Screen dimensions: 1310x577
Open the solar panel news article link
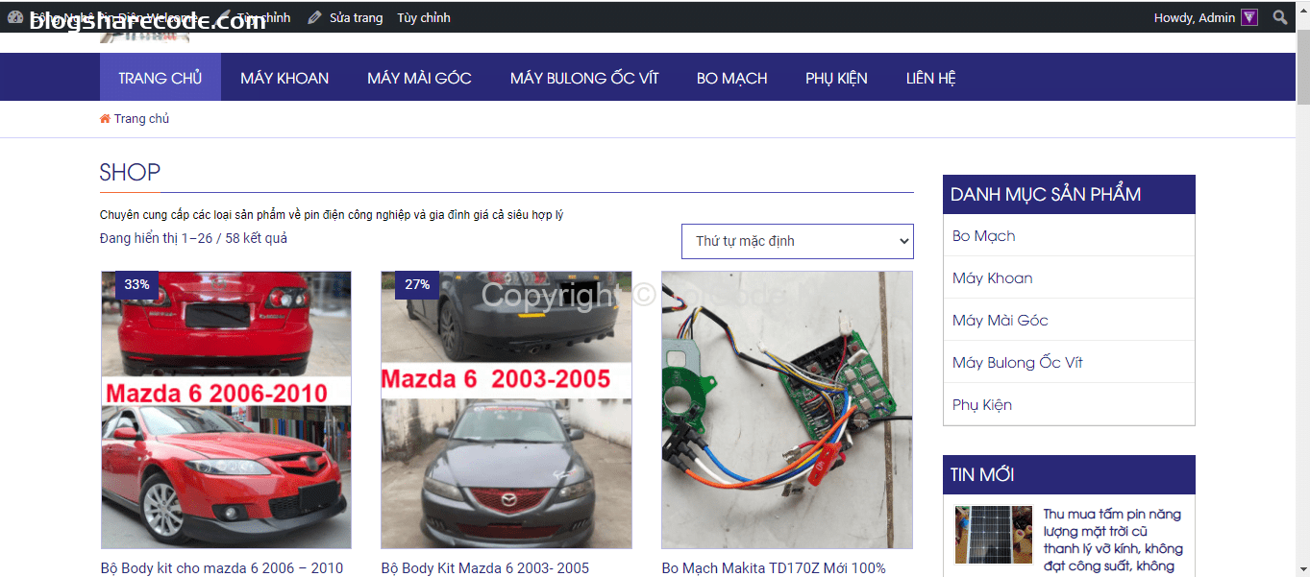(1113, 541)
